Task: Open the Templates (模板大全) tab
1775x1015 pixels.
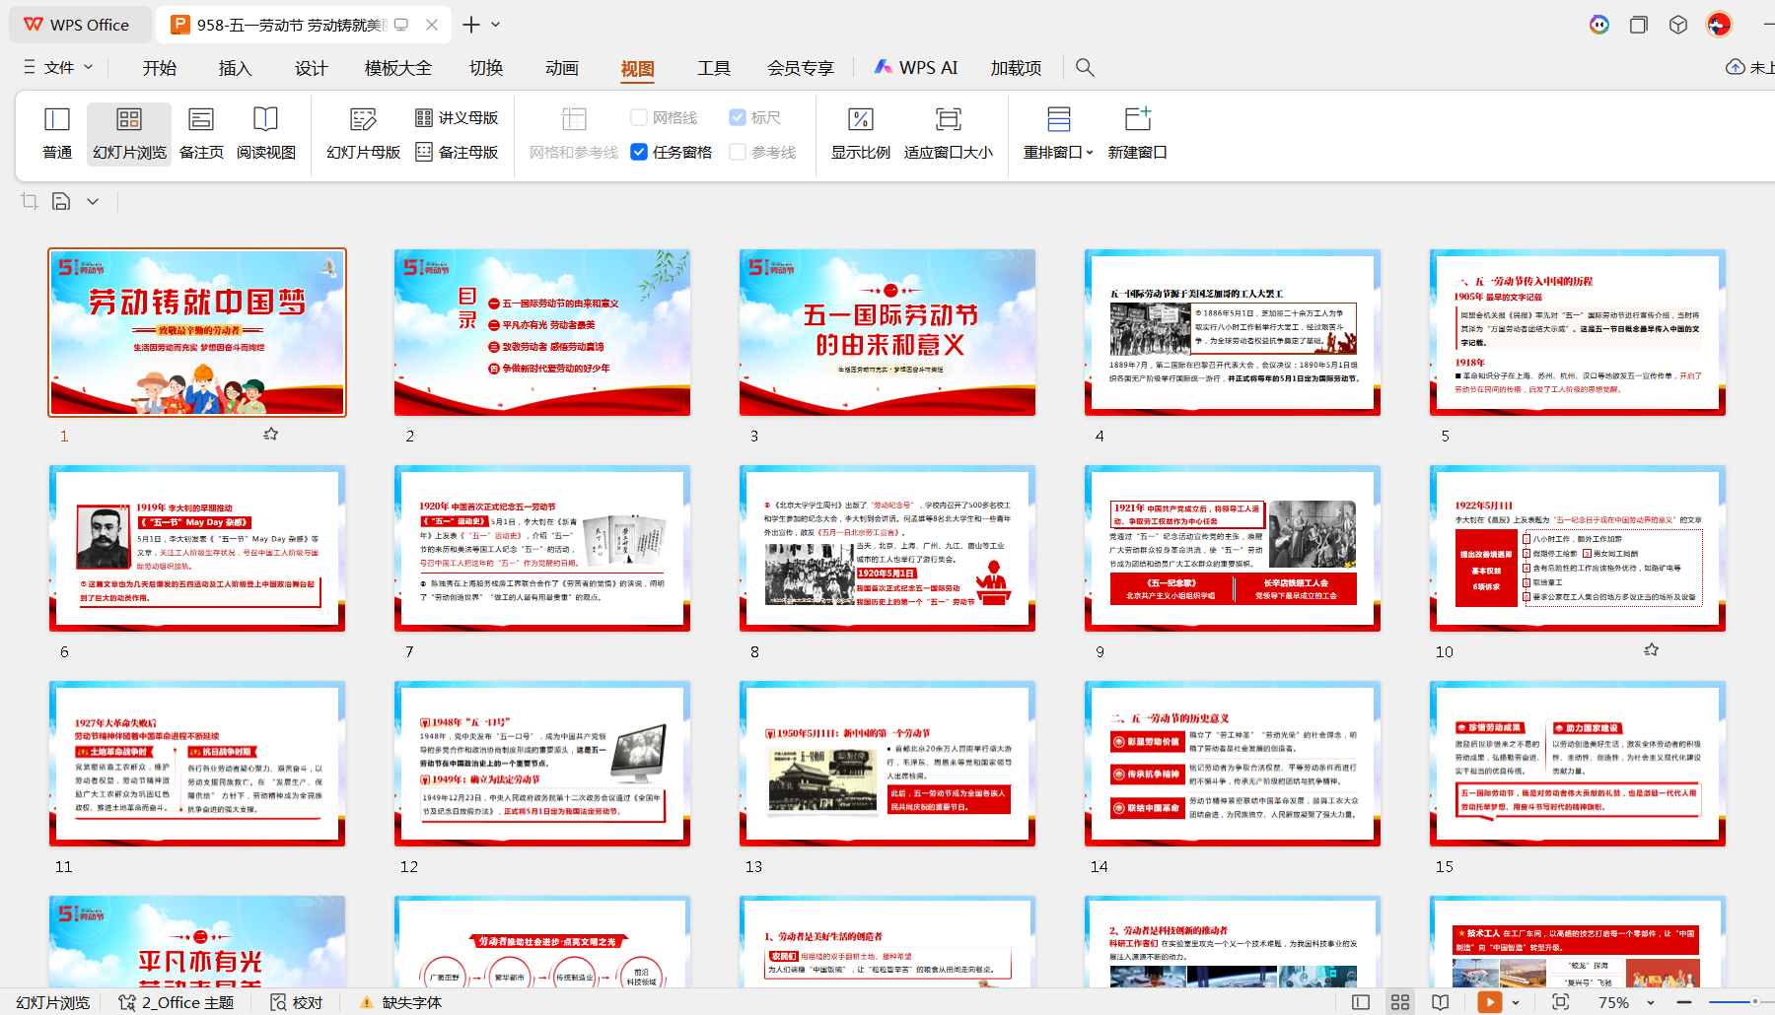Action: click(398, 68)
